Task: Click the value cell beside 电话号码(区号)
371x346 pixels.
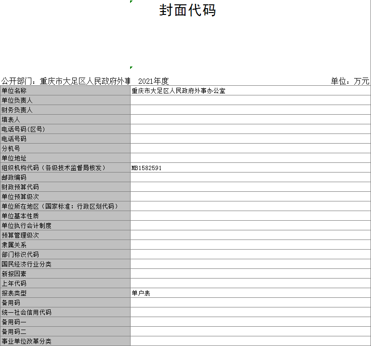Action: [x=251, y=129]
